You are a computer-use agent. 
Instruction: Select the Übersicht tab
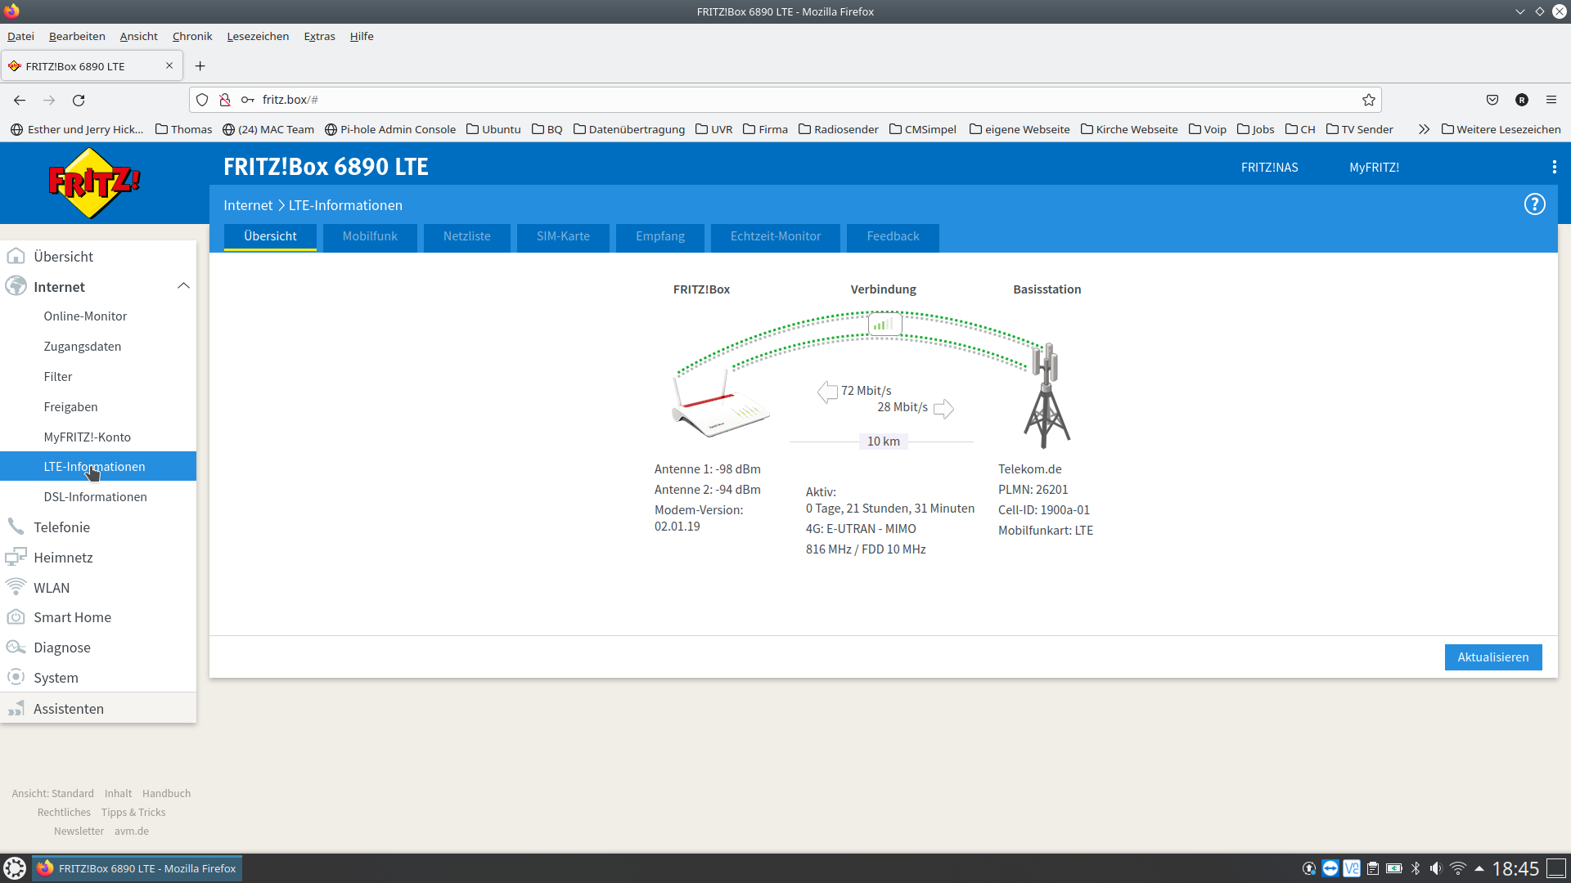270,236
